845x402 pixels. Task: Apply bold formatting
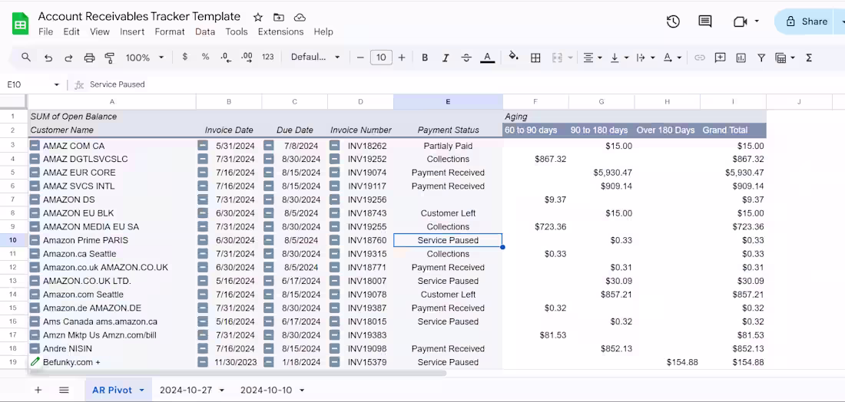425,58
